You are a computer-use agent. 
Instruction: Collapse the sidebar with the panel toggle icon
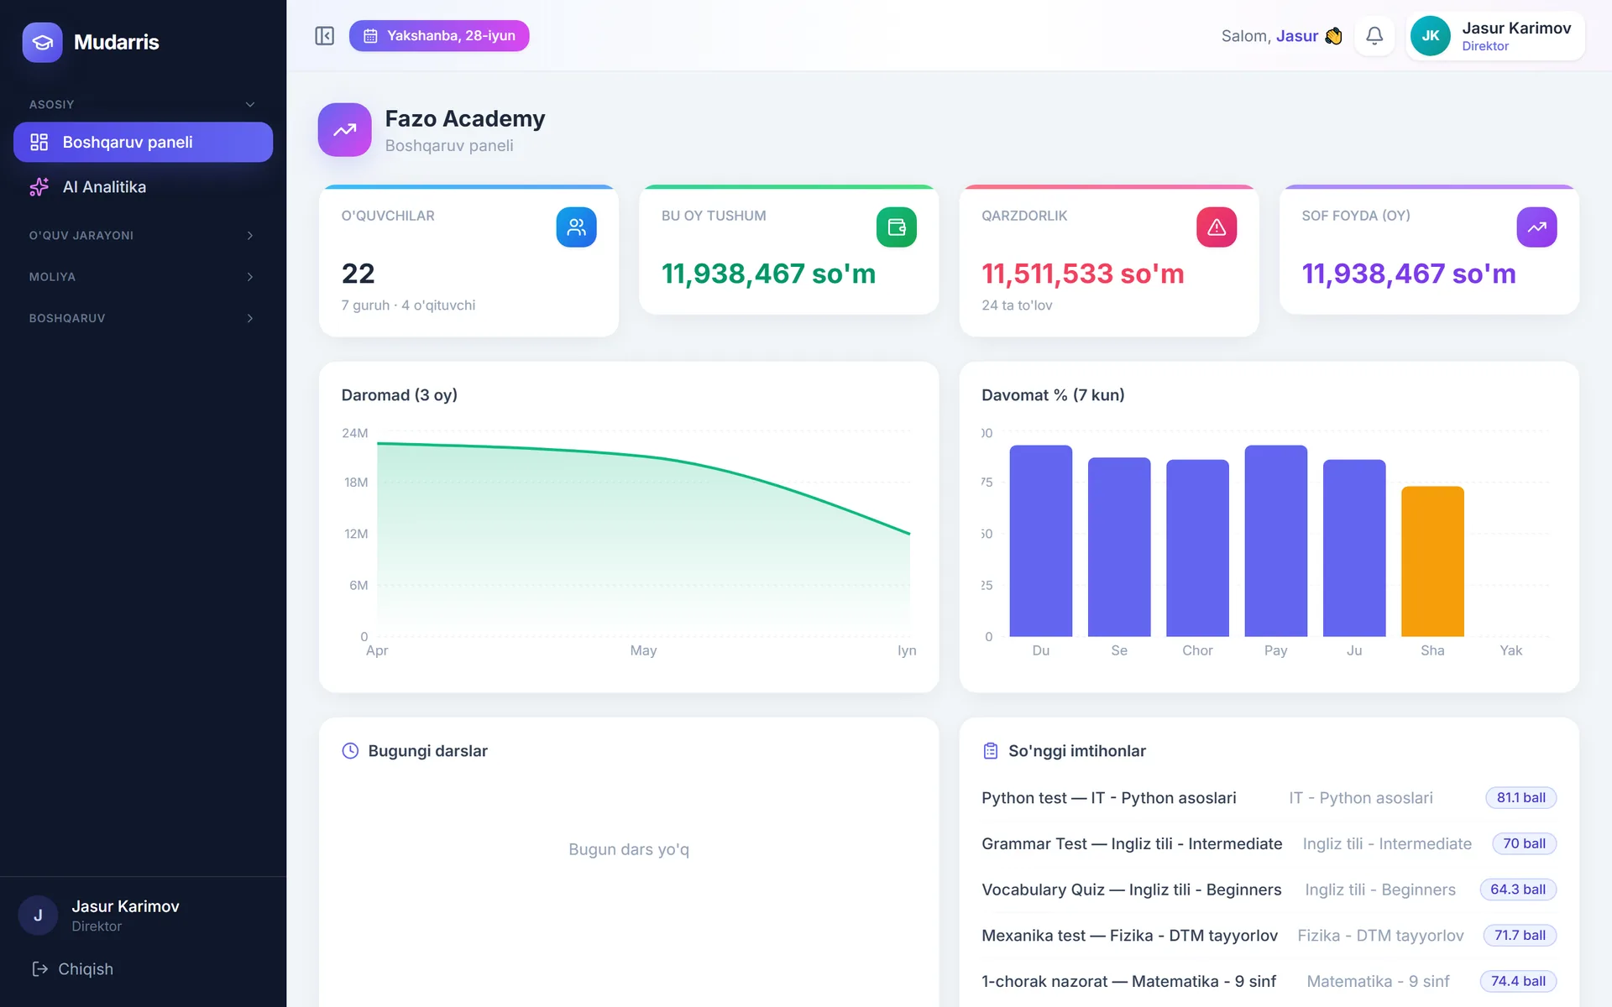click(x=324, y=36)
